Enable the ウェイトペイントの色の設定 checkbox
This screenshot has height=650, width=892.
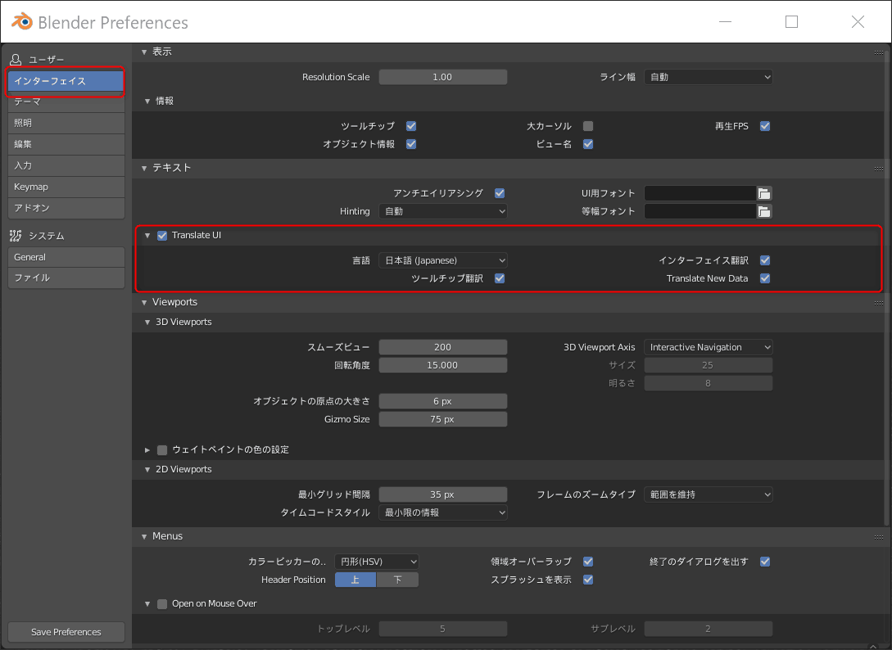tap(162, 450)
